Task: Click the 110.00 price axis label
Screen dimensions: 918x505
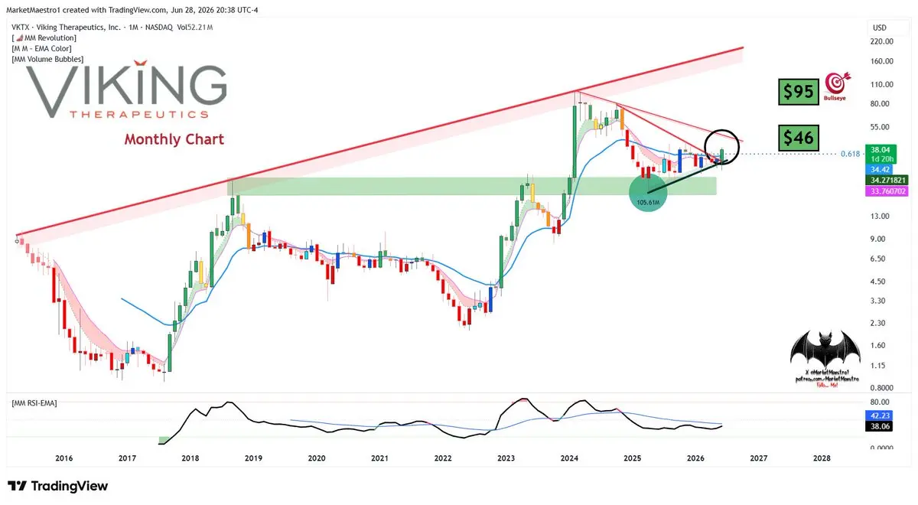Action: [882, 84]
